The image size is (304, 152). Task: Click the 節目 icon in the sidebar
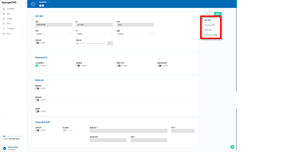[x=4, y=14]
